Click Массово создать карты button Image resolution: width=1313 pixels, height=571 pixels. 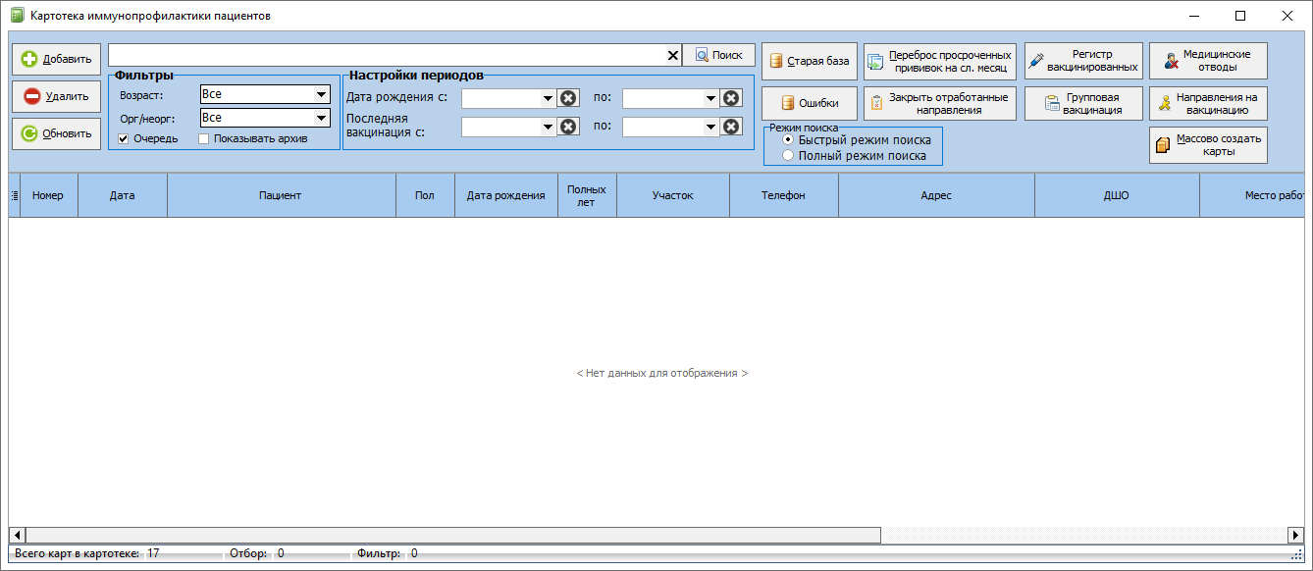click(1208, 145)
